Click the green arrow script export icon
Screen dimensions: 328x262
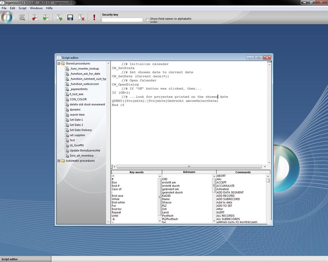click(x=46, y=17)
